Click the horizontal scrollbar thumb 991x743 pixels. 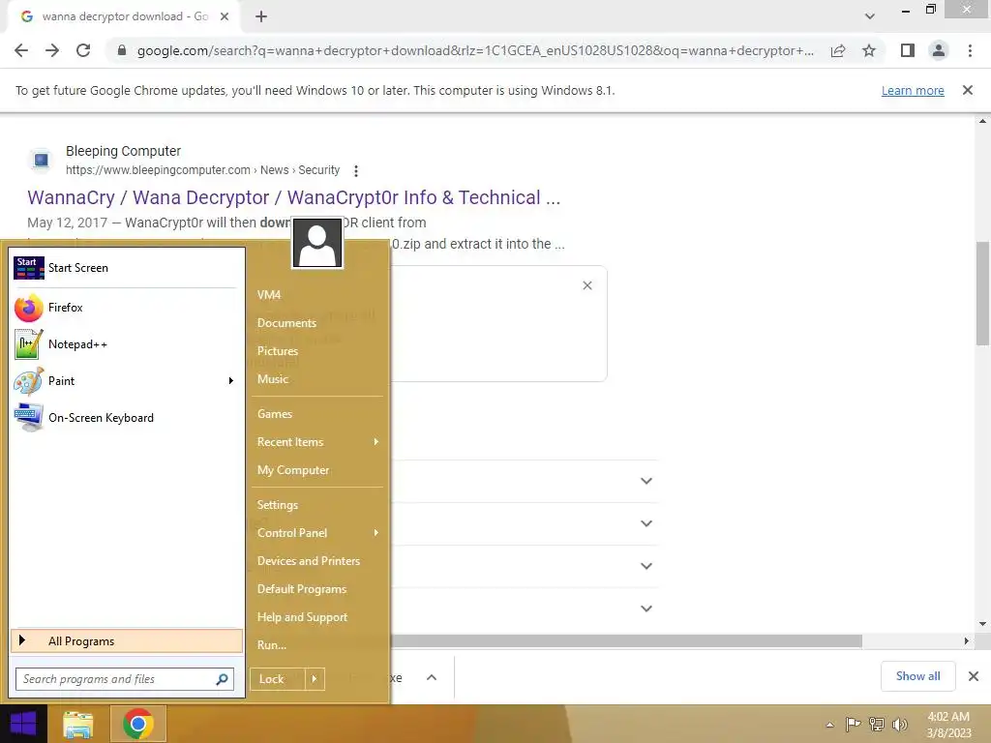tap(626, 641)
